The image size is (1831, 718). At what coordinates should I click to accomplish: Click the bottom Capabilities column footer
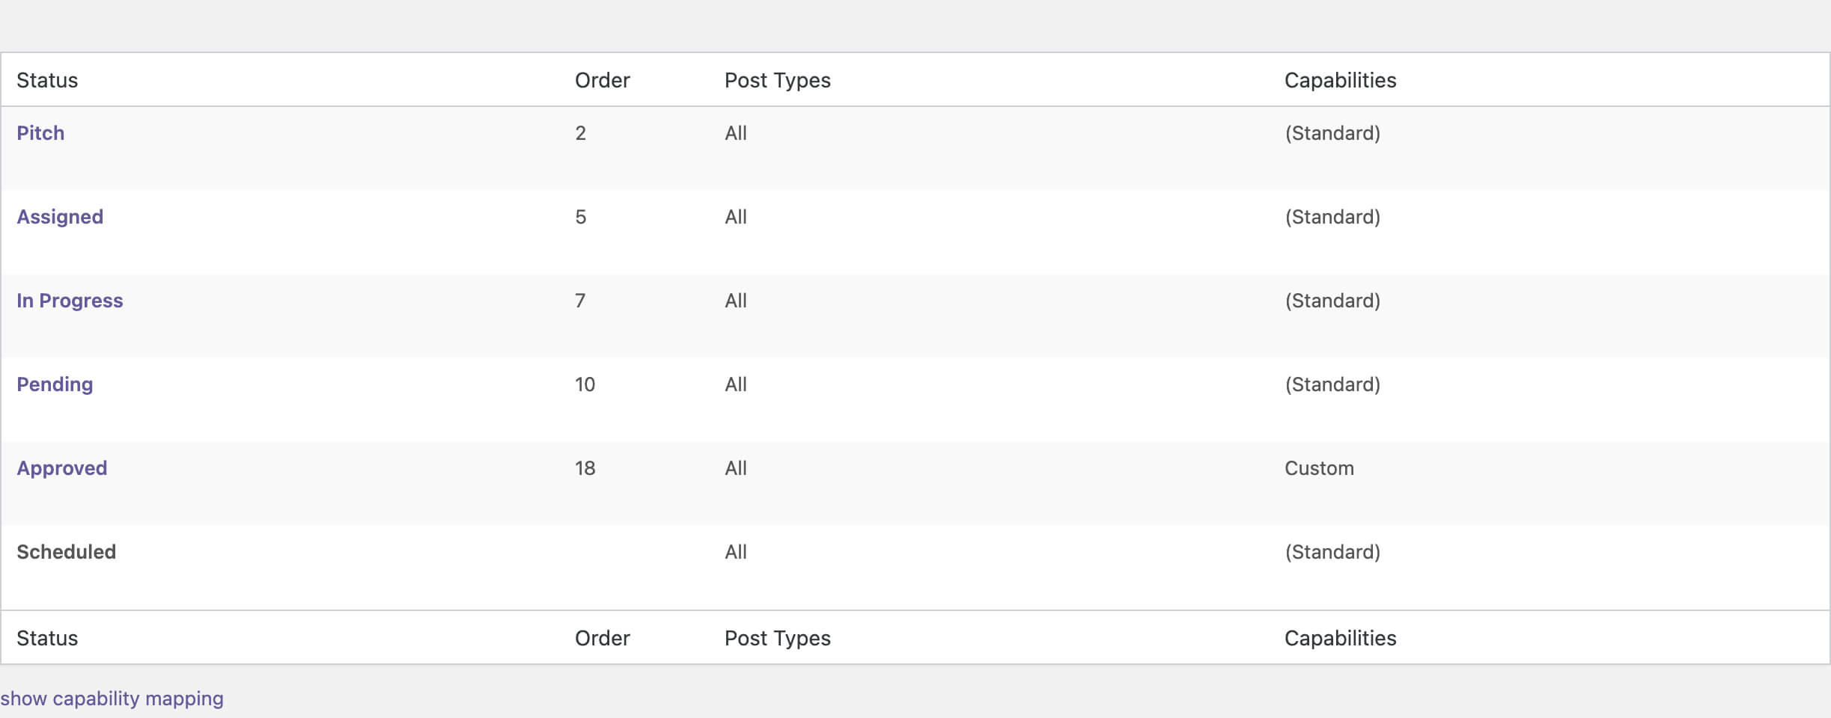tap(1340, 638)
